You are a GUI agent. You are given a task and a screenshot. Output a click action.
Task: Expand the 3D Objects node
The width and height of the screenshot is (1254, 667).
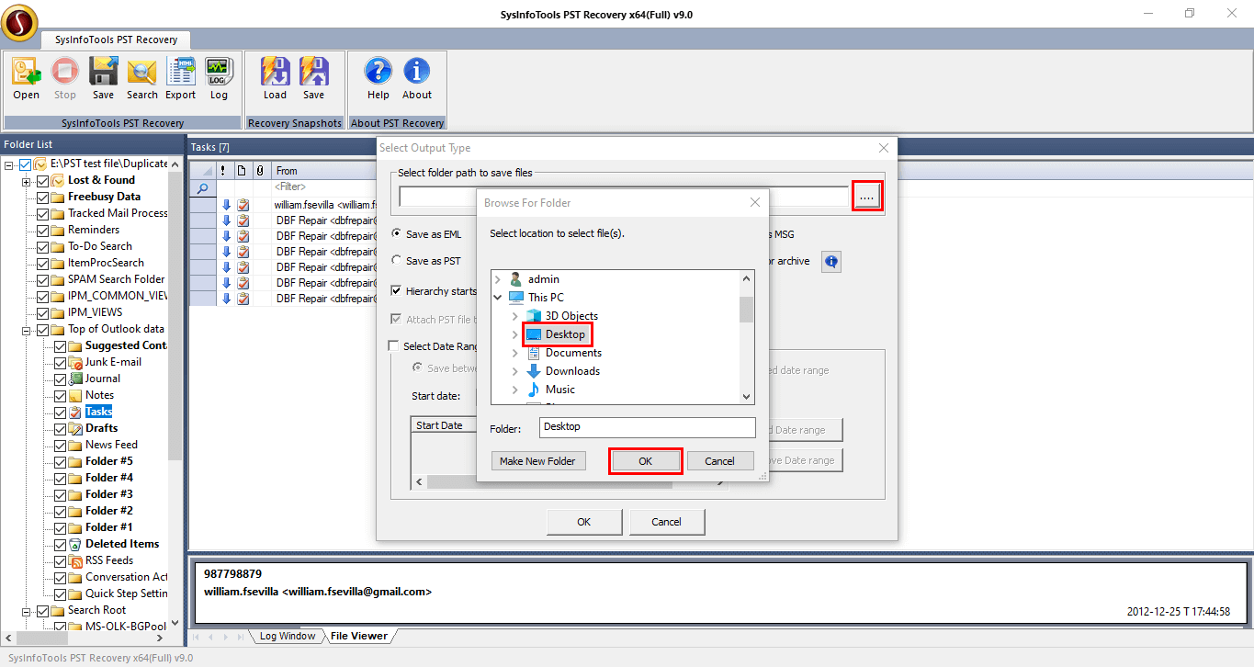point(515,316)
